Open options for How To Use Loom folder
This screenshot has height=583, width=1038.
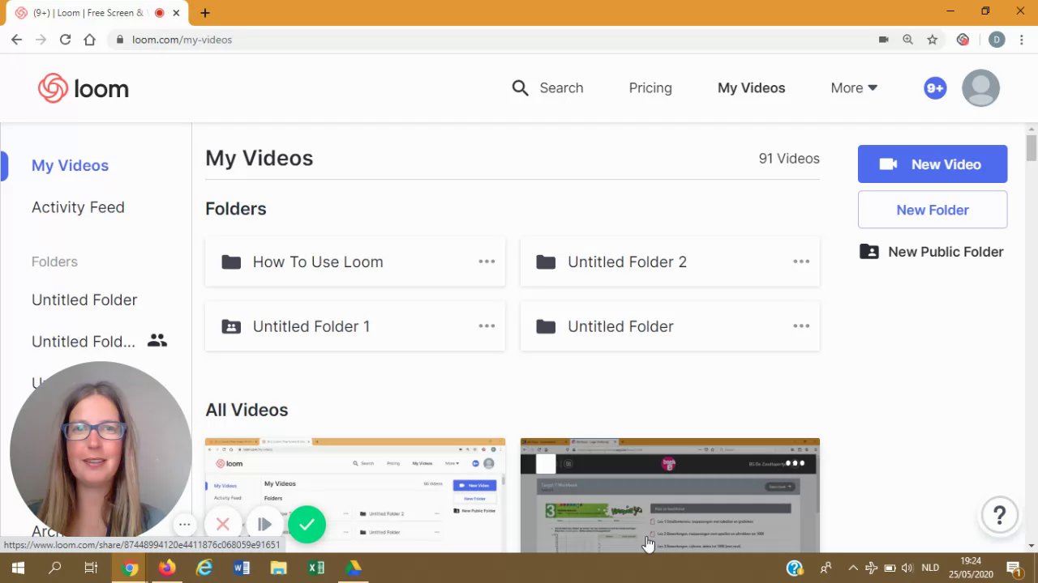487,262
